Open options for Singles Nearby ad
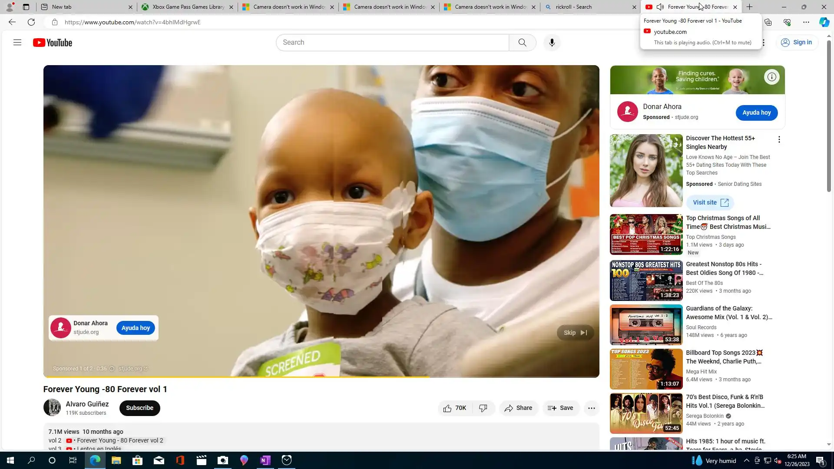 (x=779, y=139)
